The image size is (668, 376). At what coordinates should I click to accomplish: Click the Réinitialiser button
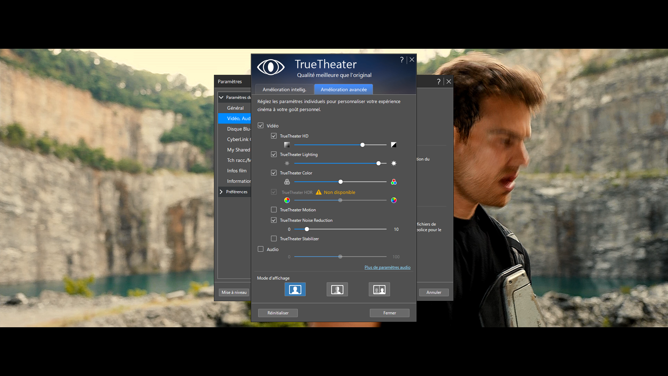tap(278, 313)
